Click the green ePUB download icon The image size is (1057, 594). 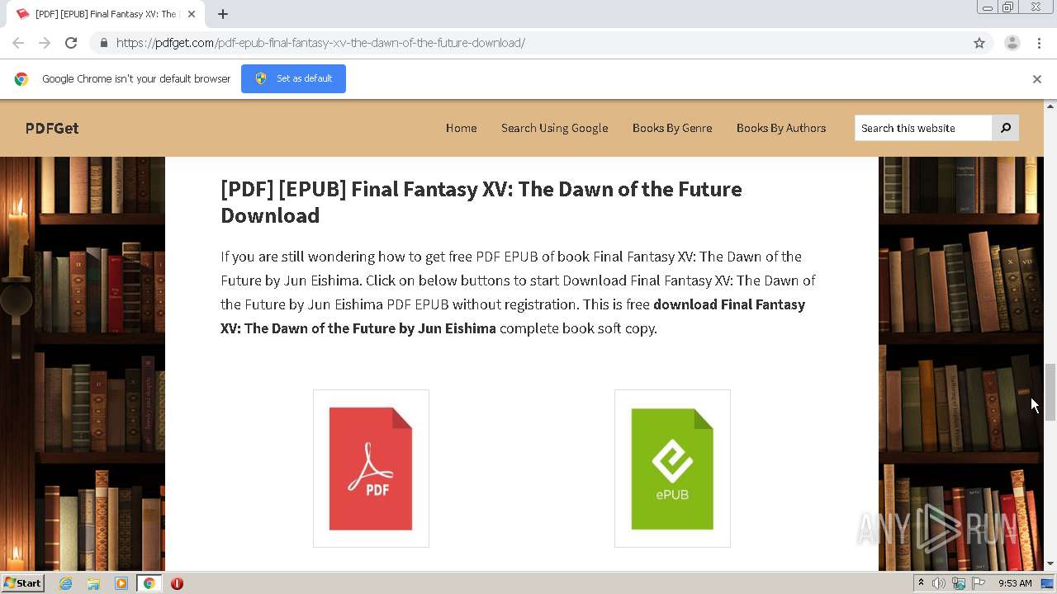(x=672, y=469)
